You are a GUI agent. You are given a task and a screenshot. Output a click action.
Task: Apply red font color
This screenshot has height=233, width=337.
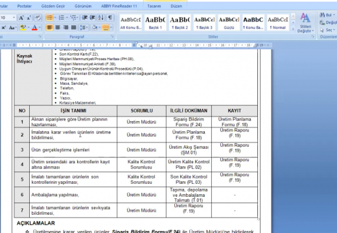(34, 28)
